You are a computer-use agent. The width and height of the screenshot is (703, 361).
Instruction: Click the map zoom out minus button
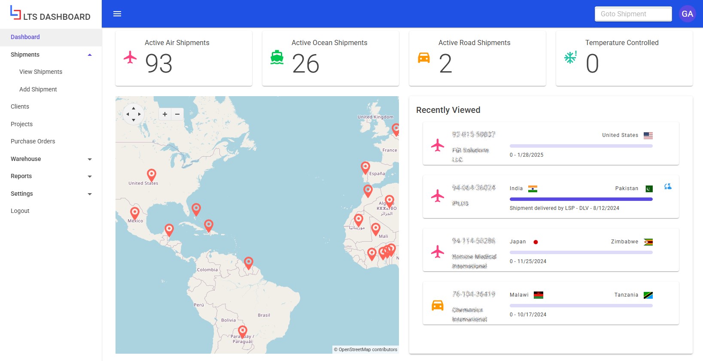[x=177, y=114]
